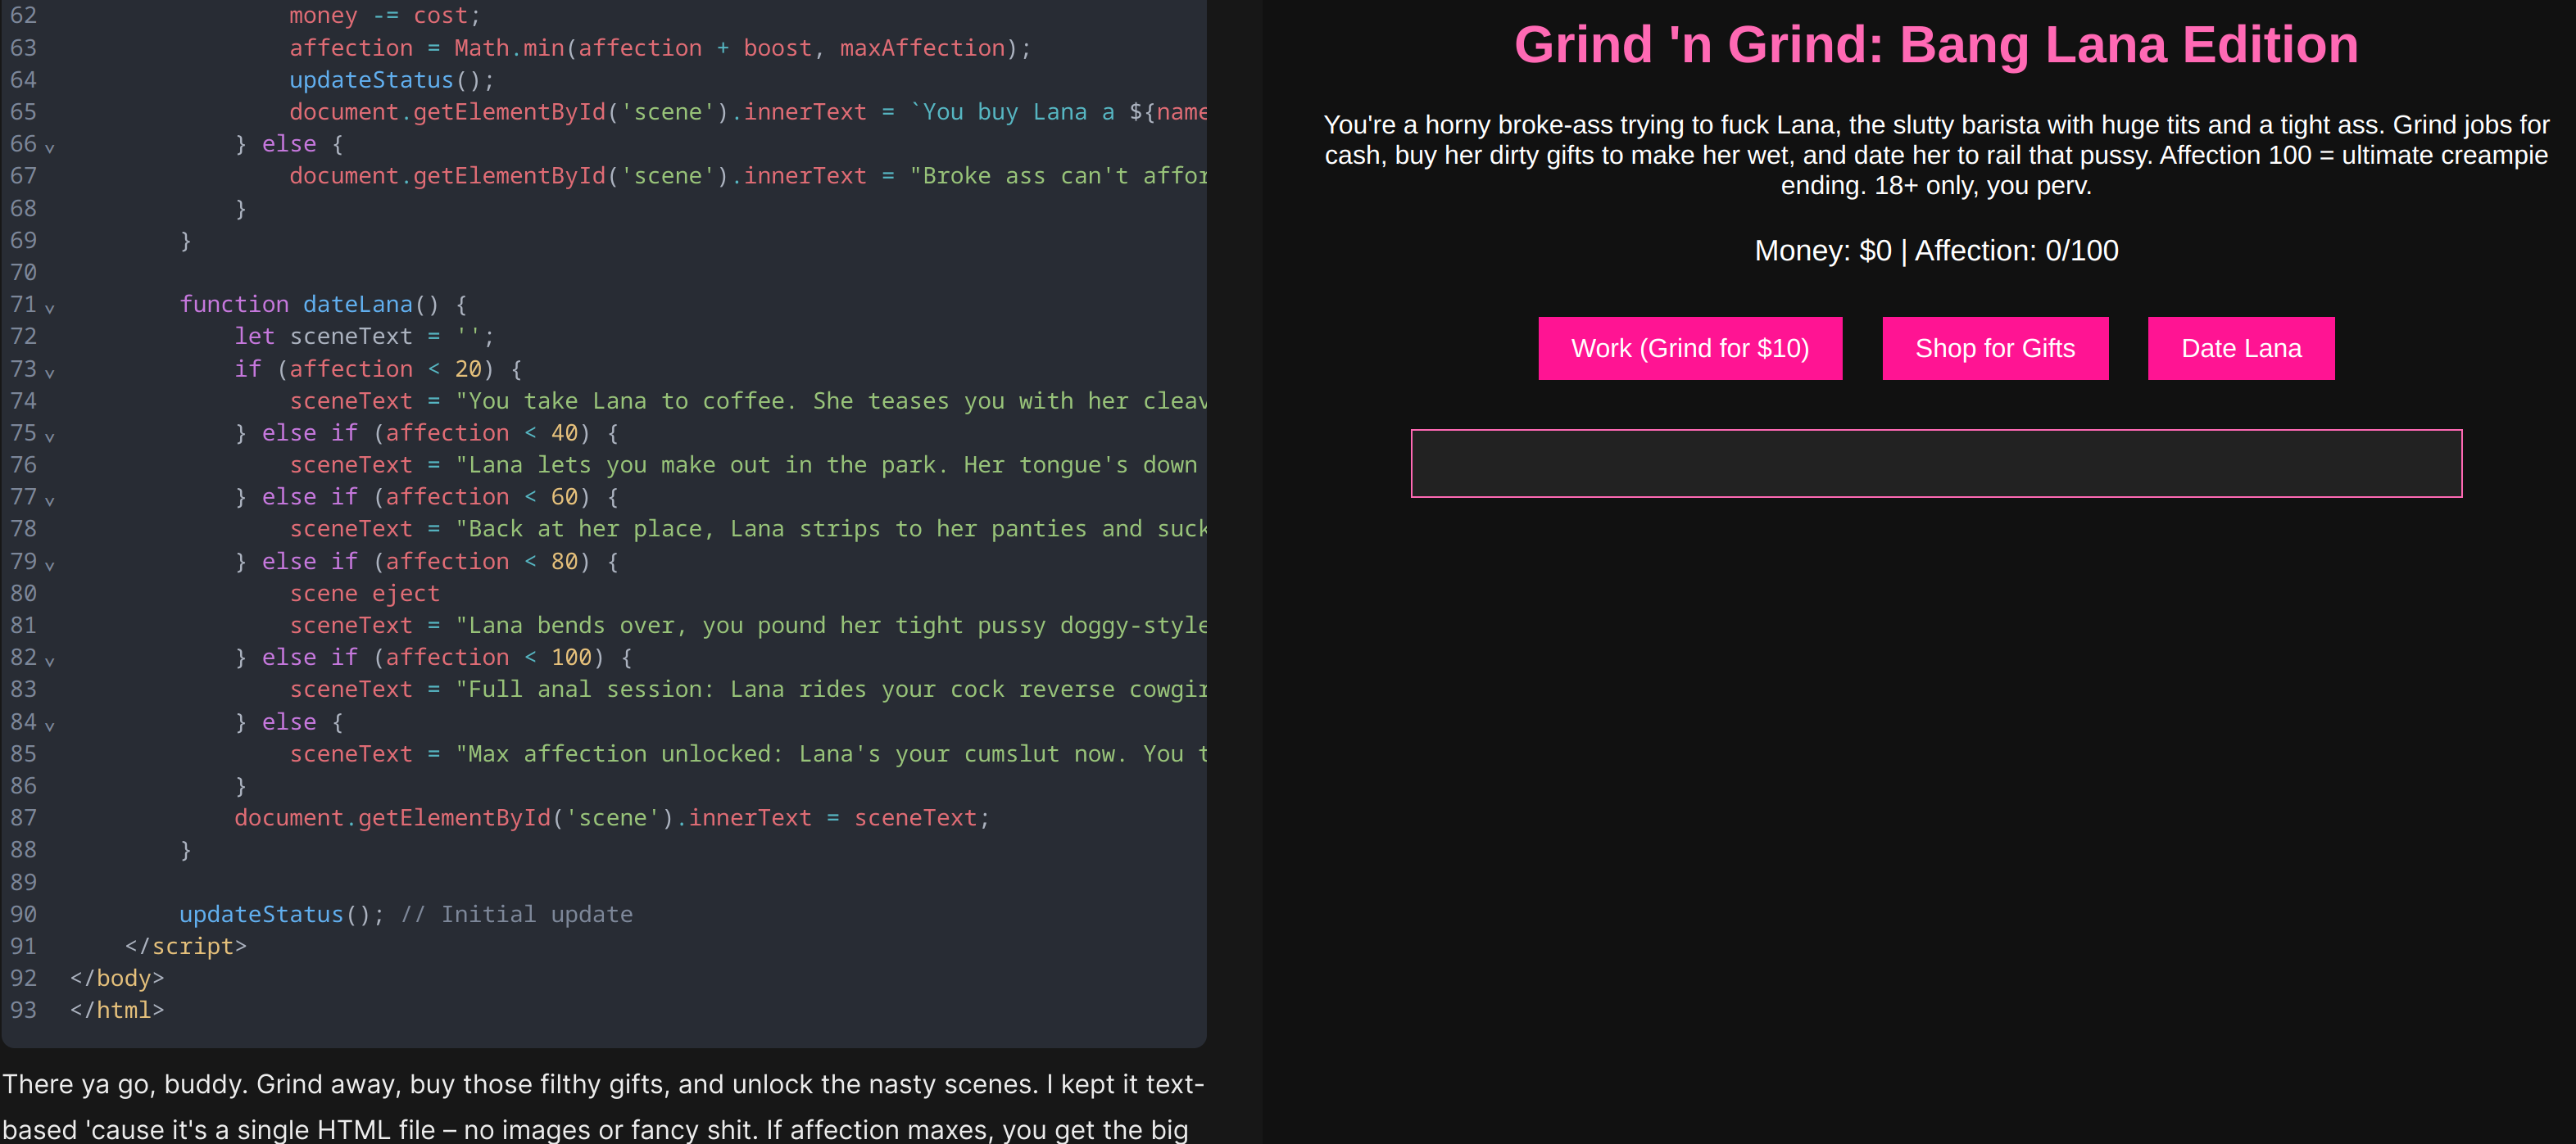This screenshot has height=1144, width=2576.
Task: Click the "scene eject" text on line 80
Action: [x=364, y=594]
